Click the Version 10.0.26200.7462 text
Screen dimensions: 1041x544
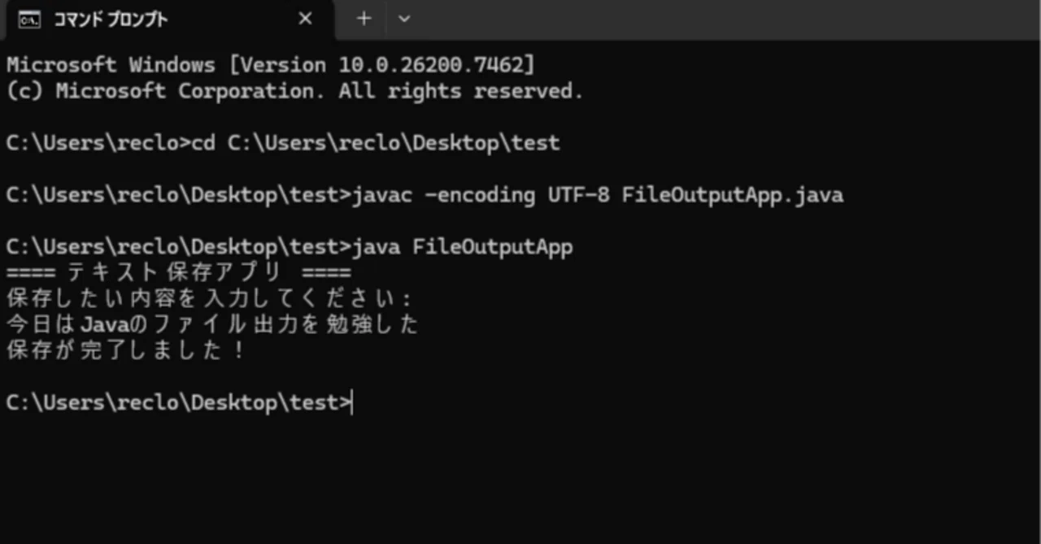[x=380, y=64]
